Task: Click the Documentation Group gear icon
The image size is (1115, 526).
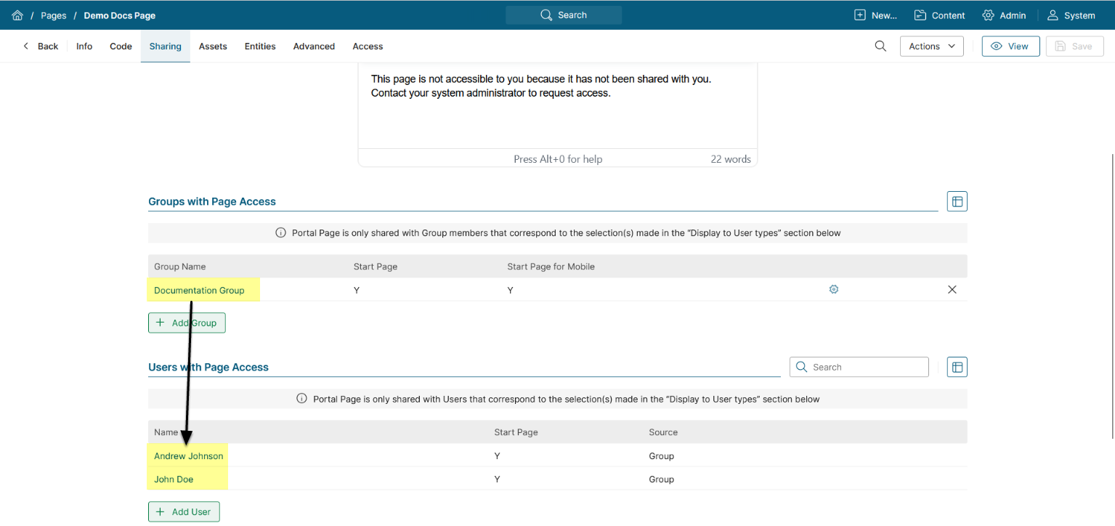Action: click(x=834, y=290)
